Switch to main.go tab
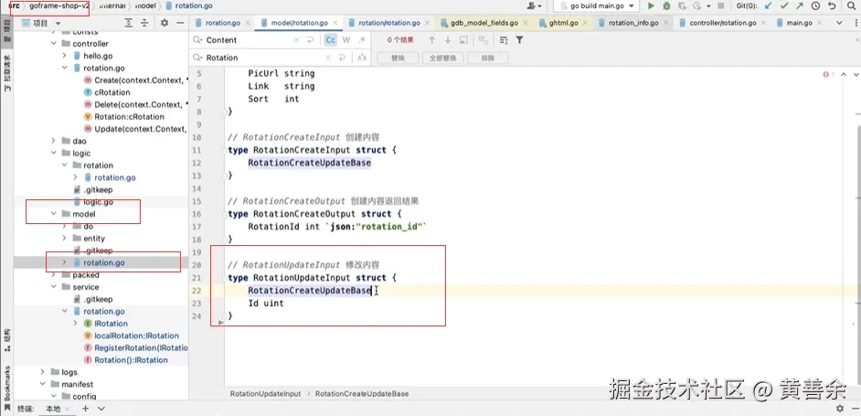 799,23
